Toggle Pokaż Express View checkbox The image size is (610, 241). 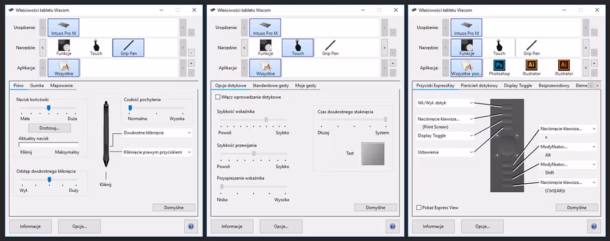419,208
